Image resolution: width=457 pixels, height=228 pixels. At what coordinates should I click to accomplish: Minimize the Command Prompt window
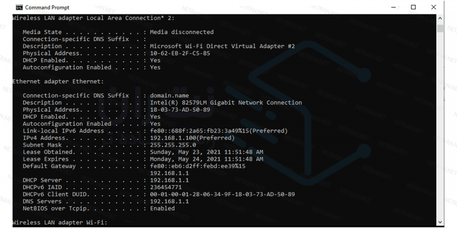[393, 7]
